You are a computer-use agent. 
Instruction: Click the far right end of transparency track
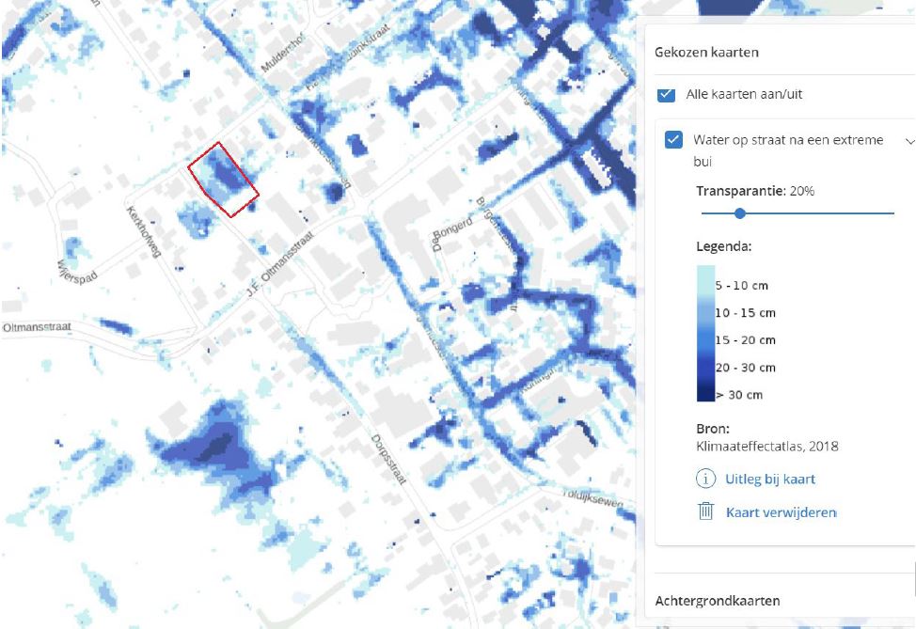click(892, 213)
